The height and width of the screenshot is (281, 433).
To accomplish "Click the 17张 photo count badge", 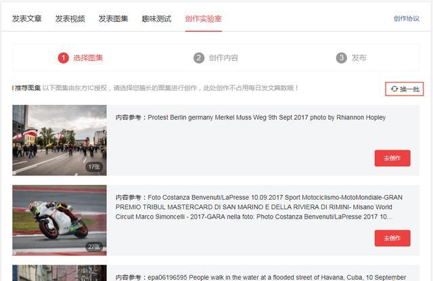I will tap(94, 167).
